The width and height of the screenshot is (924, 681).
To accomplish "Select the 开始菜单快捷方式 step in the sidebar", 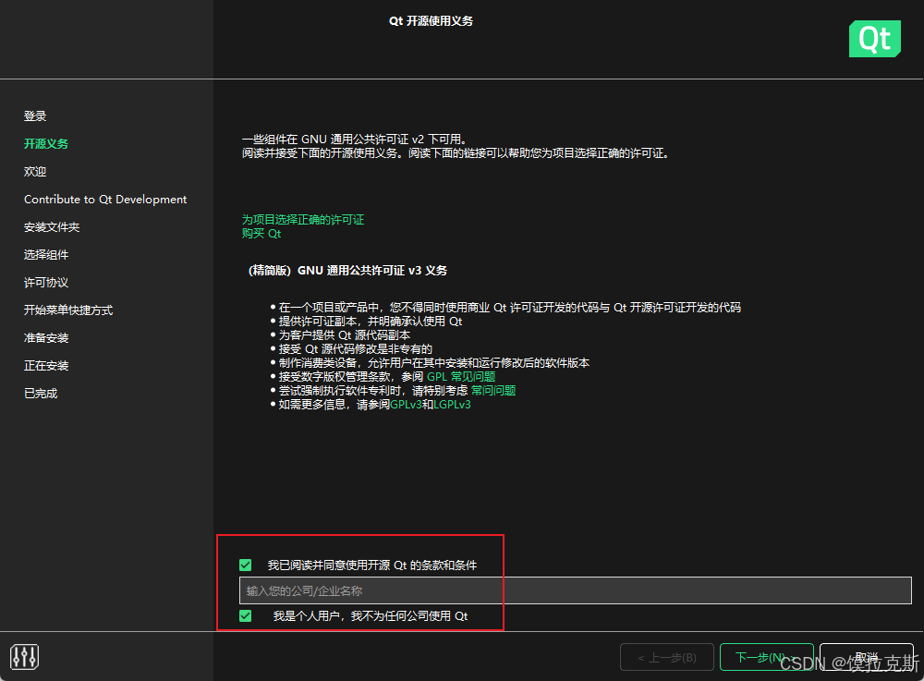I will point(68,310).
